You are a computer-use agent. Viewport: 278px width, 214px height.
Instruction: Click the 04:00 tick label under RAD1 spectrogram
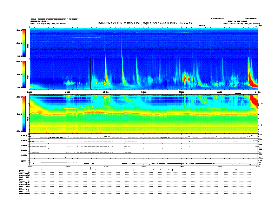(x=68, y=92)
